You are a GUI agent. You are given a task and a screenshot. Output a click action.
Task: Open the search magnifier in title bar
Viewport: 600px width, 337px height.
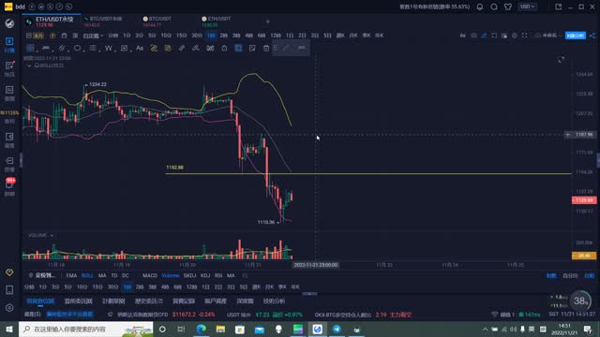tap(494, 7)
